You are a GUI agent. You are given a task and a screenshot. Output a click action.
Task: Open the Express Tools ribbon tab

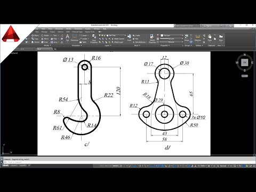(90, 32)
